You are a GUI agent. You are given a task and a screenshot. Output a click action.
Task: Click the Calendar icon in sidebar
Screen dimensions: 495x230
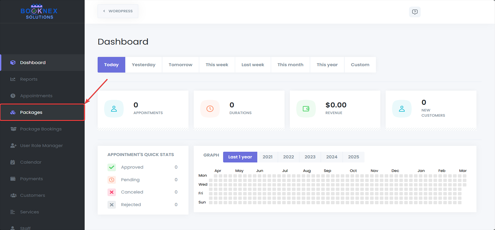pyautogui.click(x=13, y=162)
